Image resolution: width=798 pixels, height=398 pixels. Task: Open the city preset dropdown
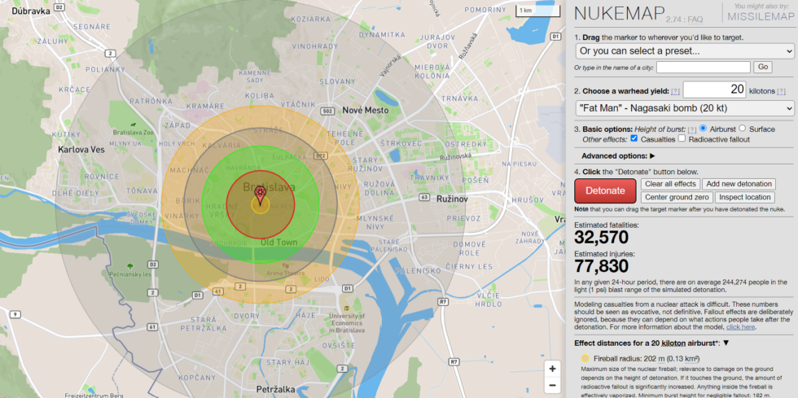coord(684,50)
